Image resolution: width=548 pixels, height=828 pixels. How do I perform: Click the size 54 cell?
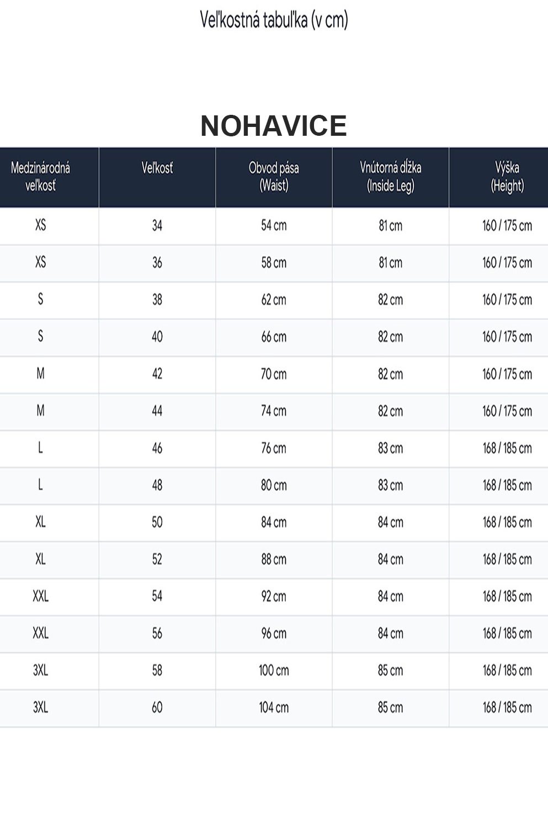tap(157, 596)
